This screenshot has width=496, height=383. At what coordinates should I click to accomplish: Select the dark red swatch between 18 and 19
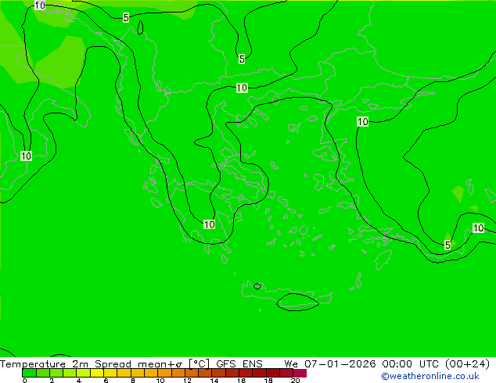point(273,373)
